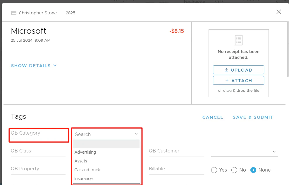Click the card number ···· 2825

click(x=68, y=13)
